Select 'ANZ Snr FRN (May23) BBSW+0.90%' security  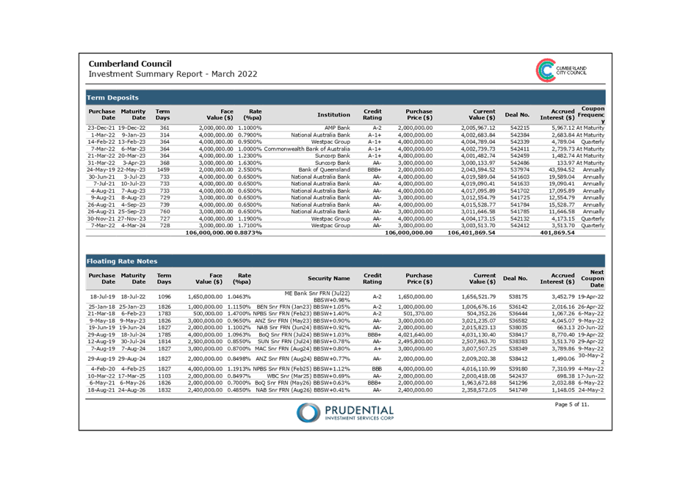302,321
